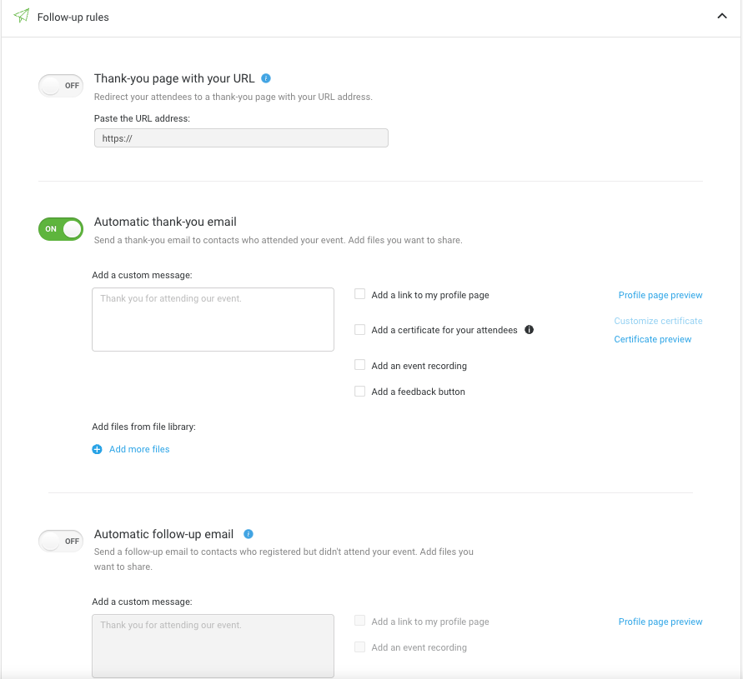The width and height of the screenshot is (743, 679).
Task: Click the Paste the URL address field
Action: point(241,138)
